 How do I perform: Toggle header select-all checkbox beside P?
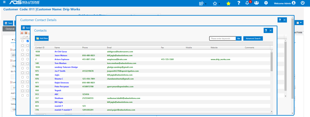(x=24, y=37)
